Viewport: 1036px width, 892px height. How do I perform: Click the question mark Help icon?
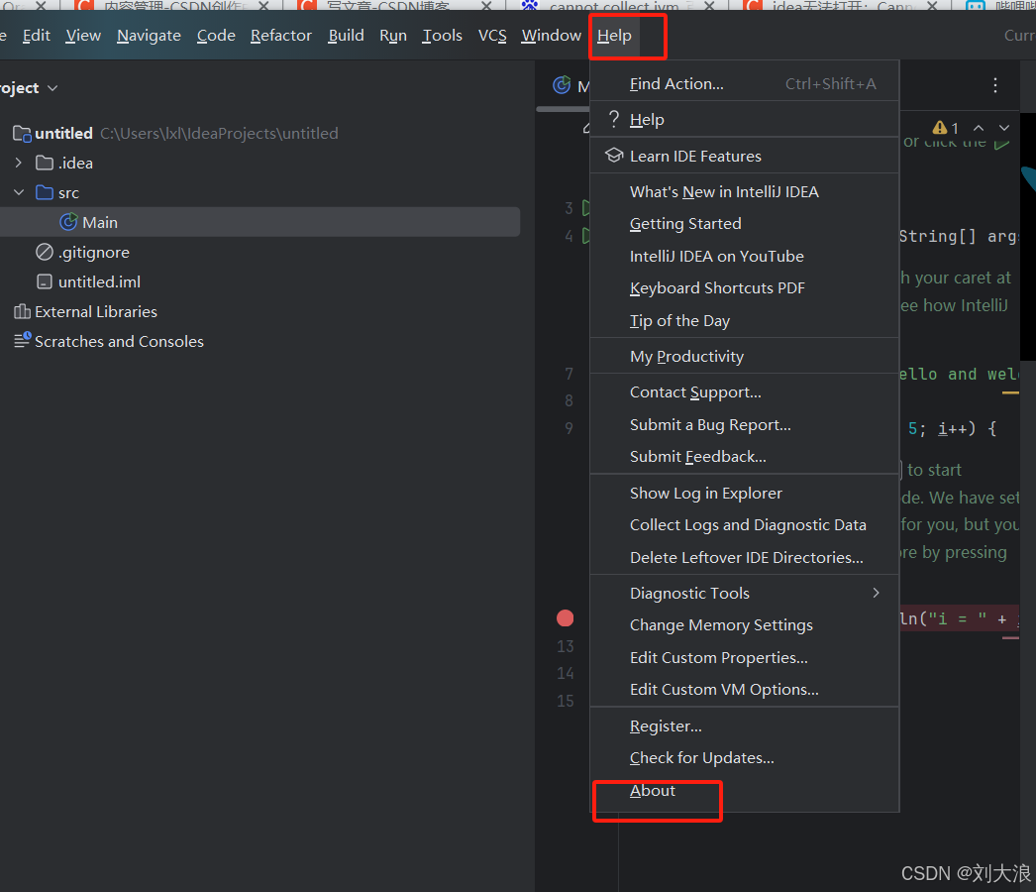pyautogui.click(x=614, y=120)
